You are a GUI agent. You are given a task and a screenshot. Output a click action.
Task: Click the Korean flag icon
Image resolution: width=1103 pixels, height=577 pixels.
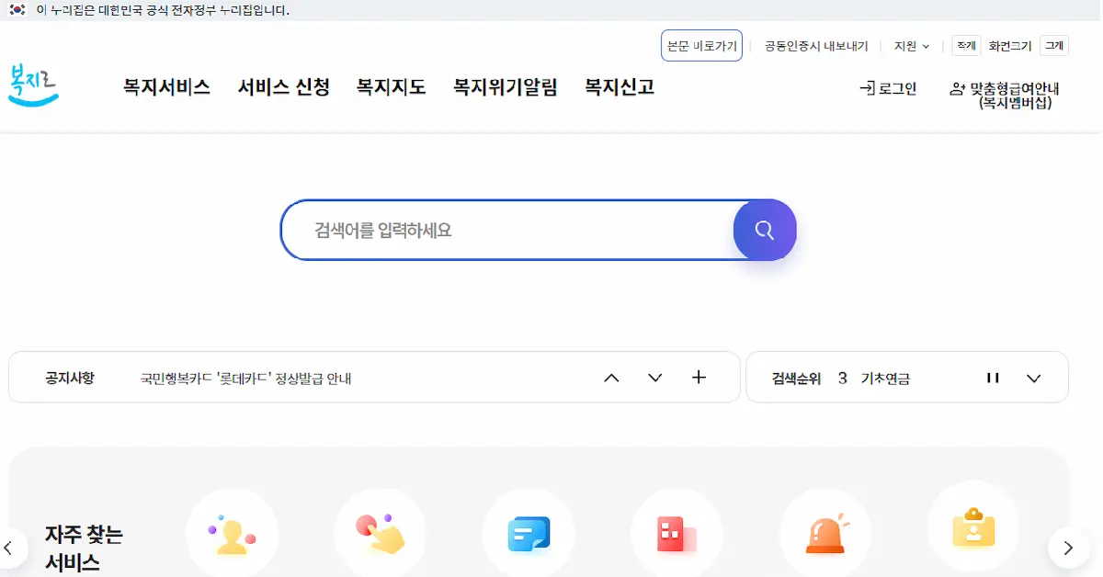tap(17, 10)
